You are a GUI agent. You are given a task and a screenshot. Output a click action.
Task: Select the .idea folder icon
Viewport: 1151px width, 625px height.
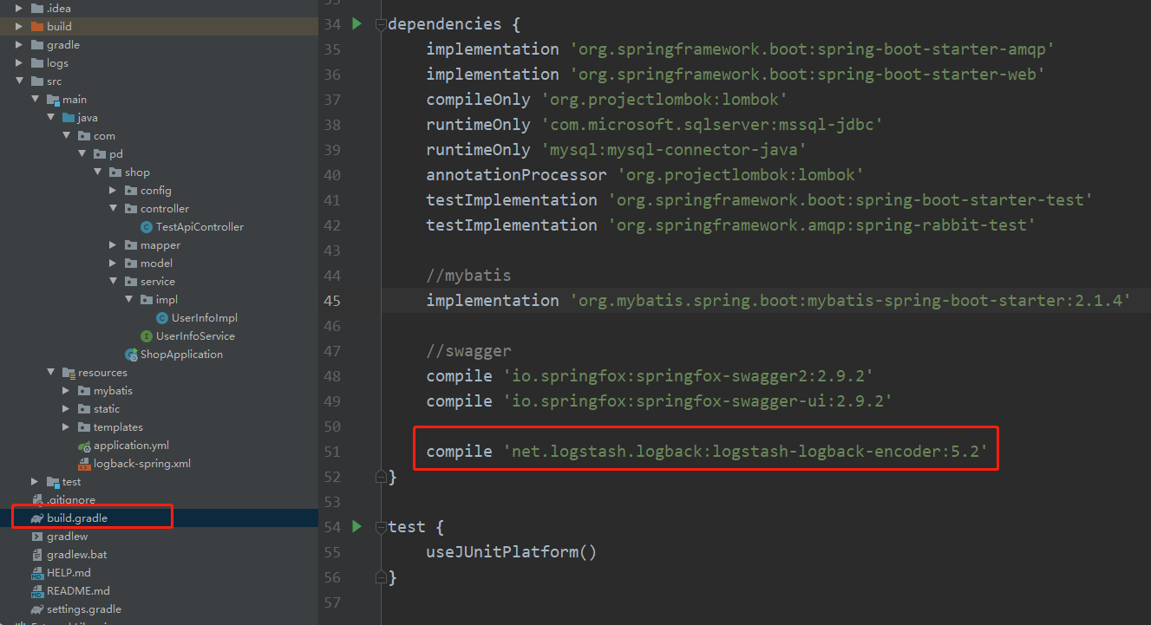[37, 8]
